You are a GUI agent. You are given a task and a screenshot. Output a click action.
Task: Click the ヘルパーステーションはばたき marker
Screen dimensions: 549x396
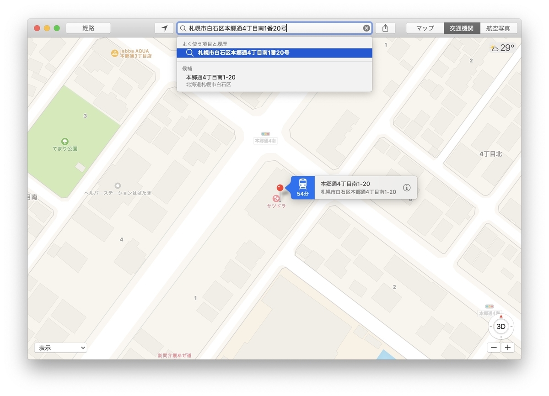118,185
